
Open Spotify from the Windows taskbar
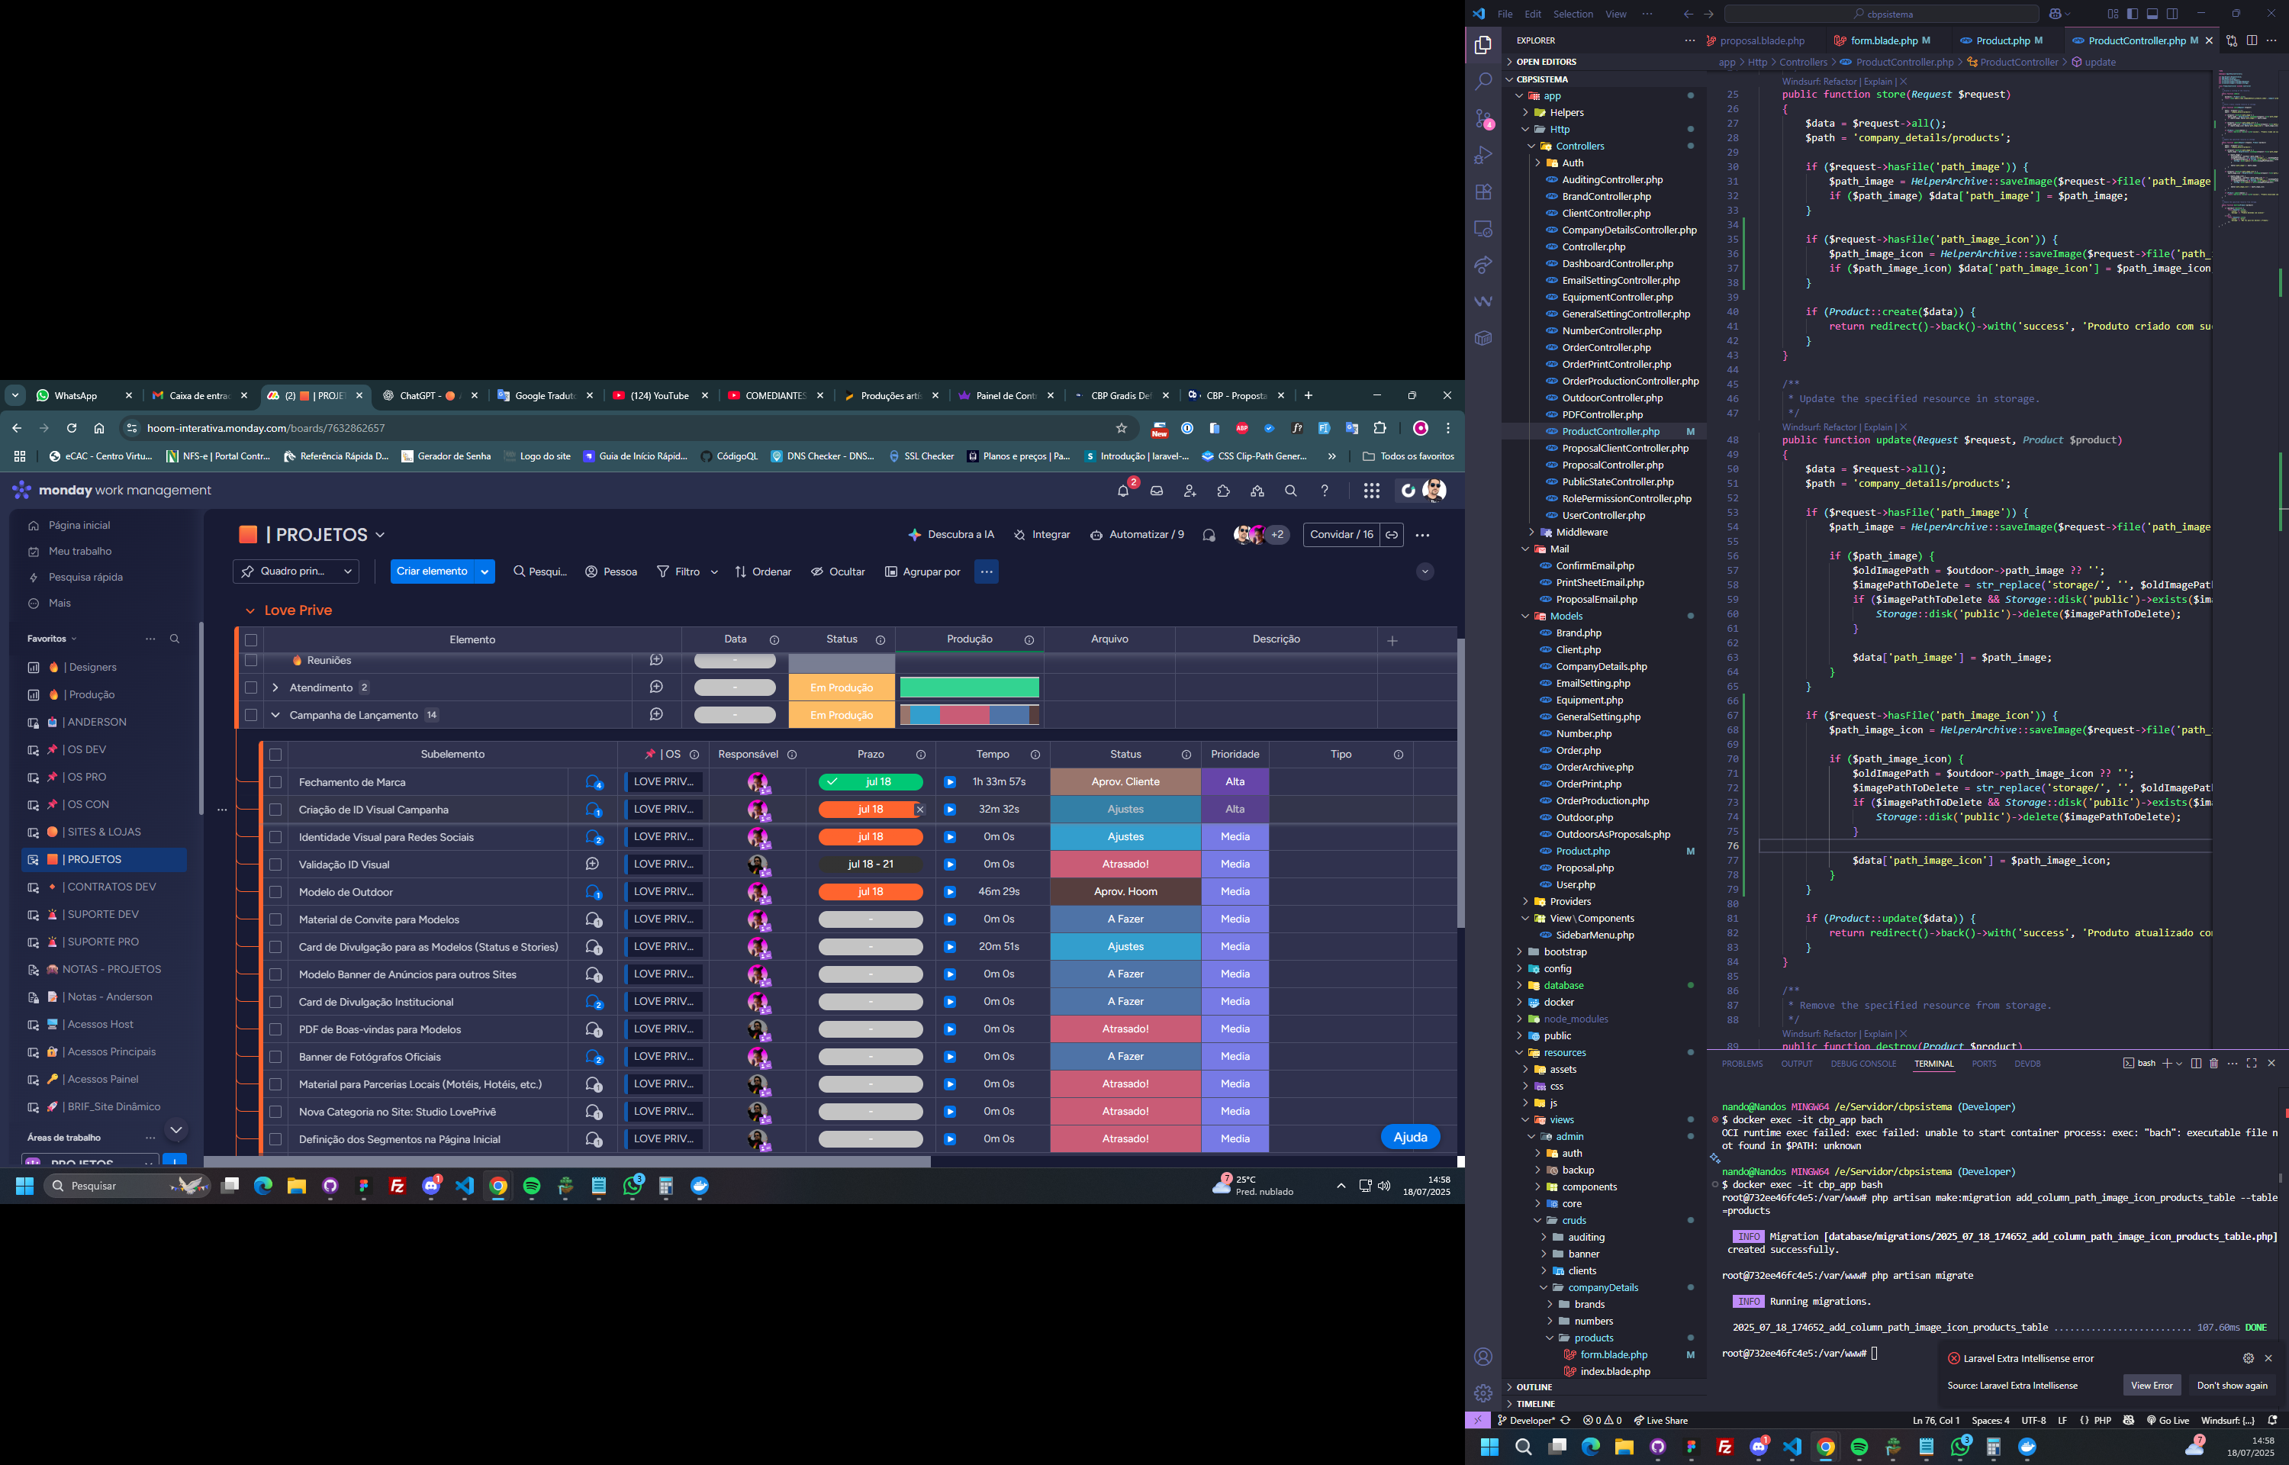pos(532,1186)
